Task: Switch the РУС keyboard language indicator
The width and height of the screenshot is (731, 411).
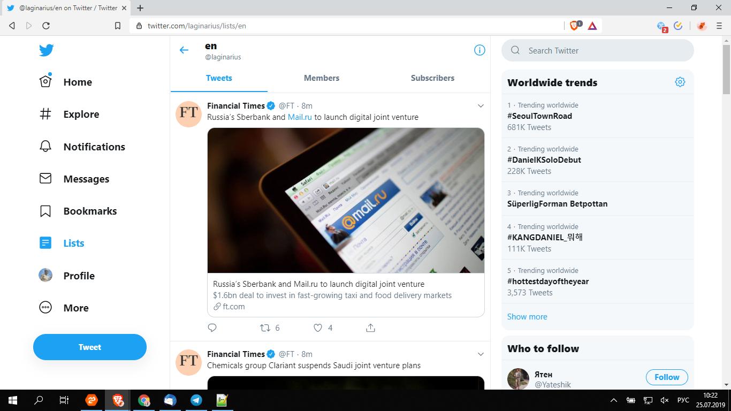Action: click(683, 400)
